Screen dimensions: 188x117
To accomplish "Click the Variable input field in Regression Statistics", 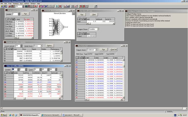I will coord(15,14).
